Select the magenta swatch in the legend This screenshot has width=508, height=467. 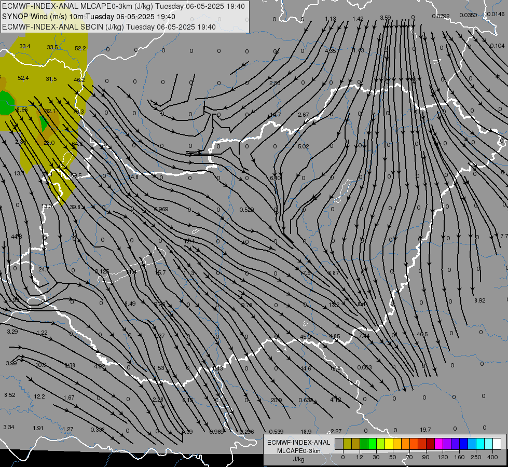(439, 444)
